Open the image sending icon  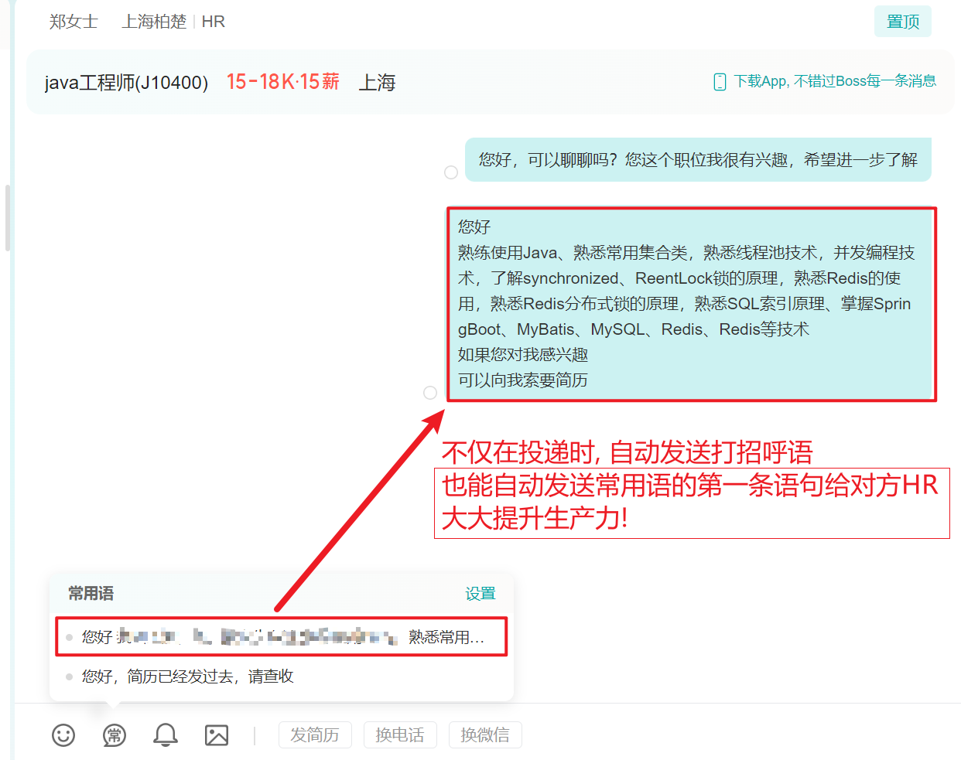[x=216, y=735]
